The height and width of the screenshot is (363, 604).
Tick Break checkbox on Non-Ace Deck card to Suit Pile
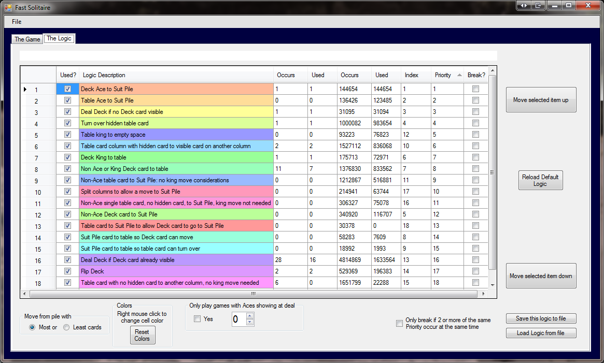tap(476, 214)
